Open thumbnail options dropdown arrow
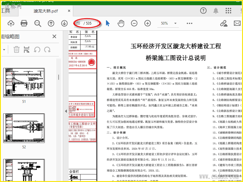The image size is (243, 182). (x=4, y=50)
